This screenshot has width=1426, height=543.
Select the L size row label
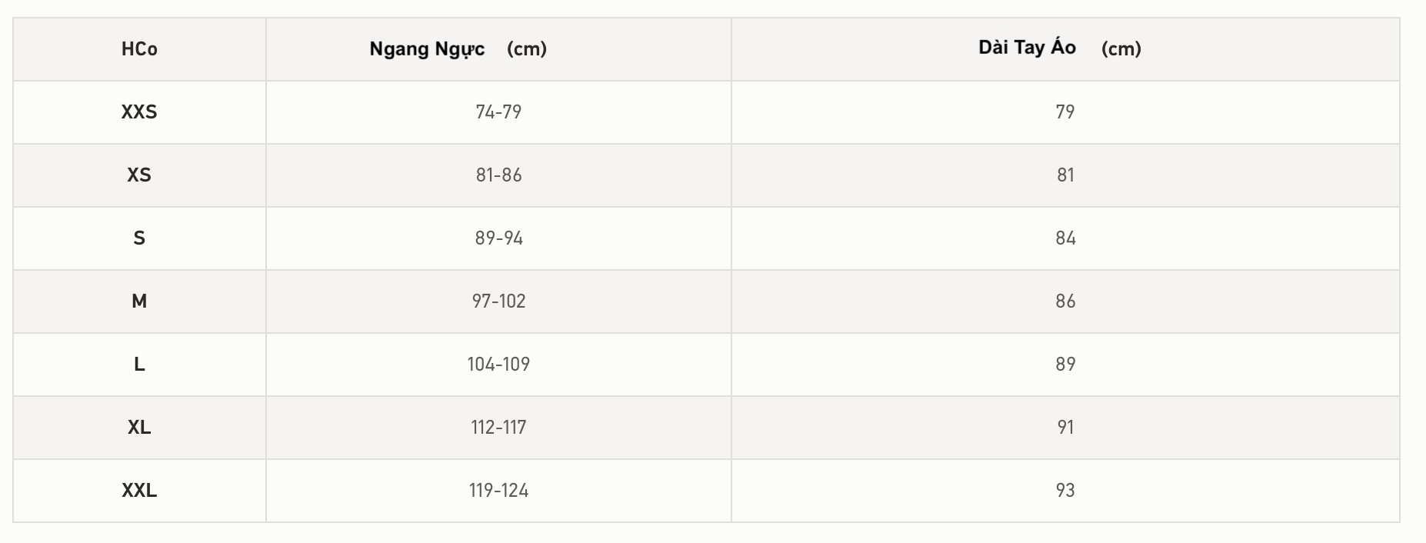[139, 365]
